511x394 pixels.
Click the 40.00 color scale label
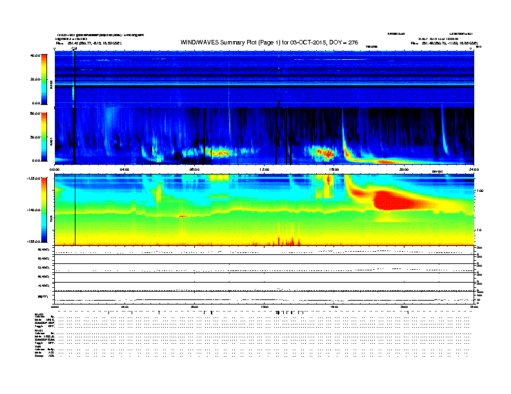(35, 55)
